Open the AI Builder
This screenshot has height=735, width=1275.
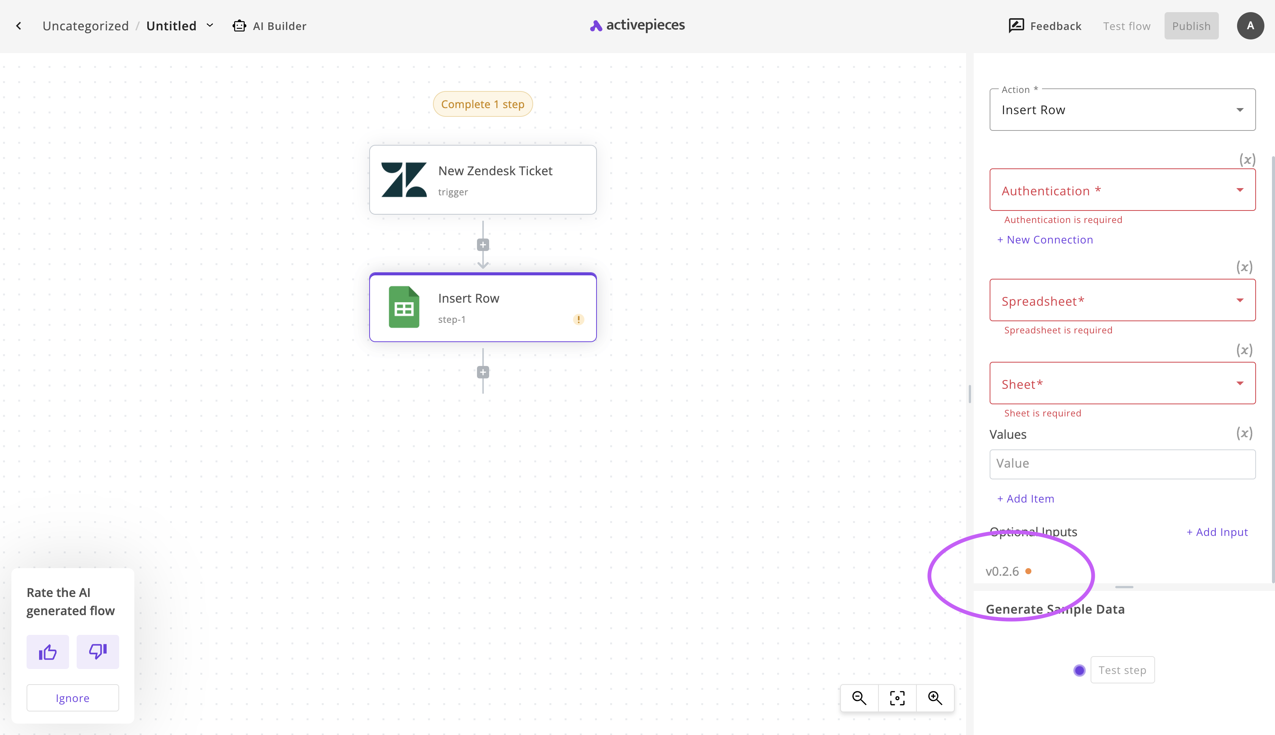[269, 26]
